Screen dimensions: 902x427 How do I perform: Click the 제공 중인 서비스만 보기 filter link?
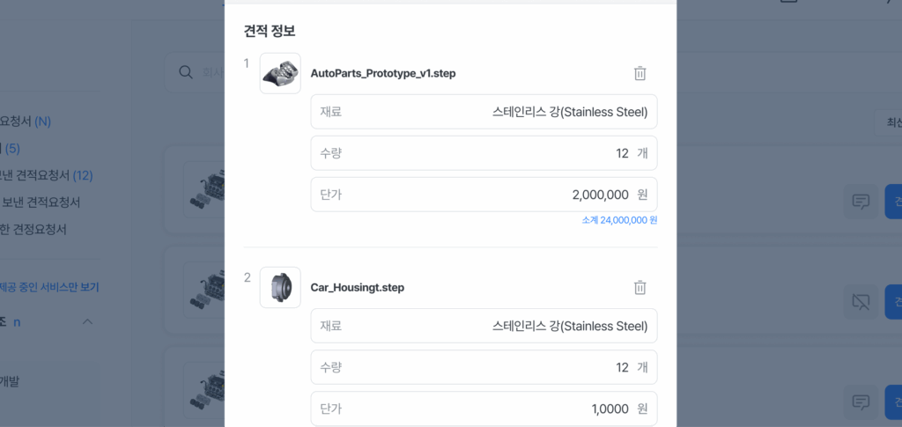pyautogui.click(x=49, y=287)
